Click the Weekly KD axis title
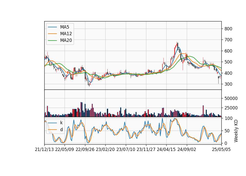The height and width of the screenshot is (176, 246). (x=236, y=131)
